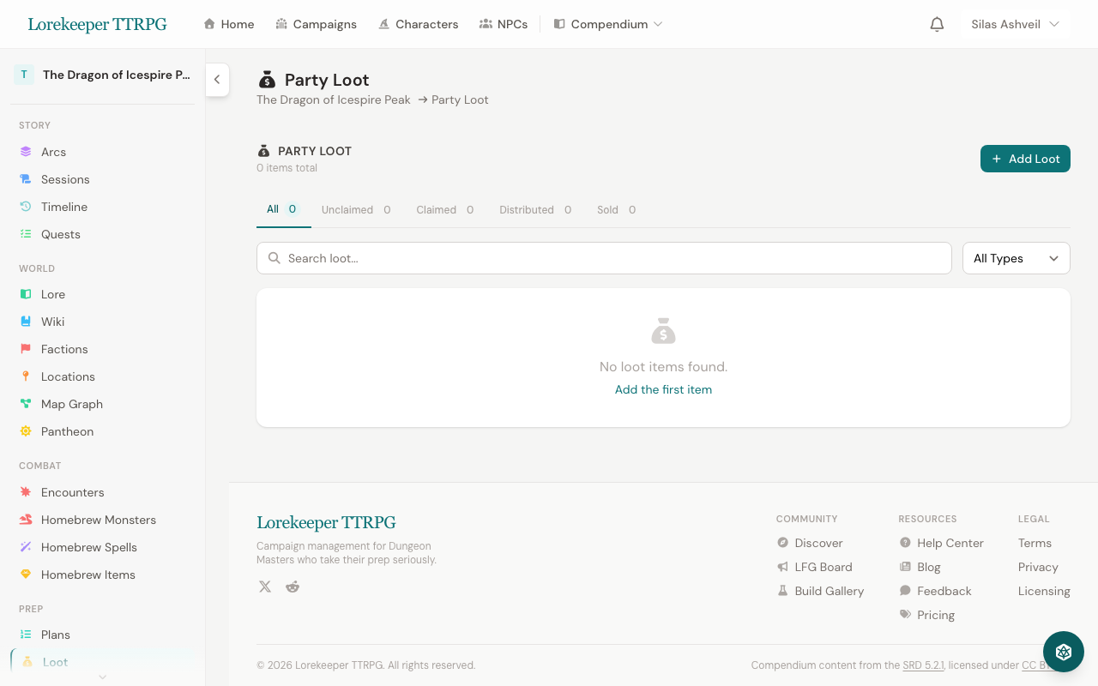Viewport: 1098px width, 686px height.
Task: Open Encounters from the sidebar
Action: pos(72,492)
